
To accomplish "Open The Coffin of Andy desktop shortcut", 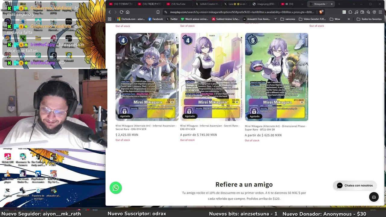I will point(38,160).
